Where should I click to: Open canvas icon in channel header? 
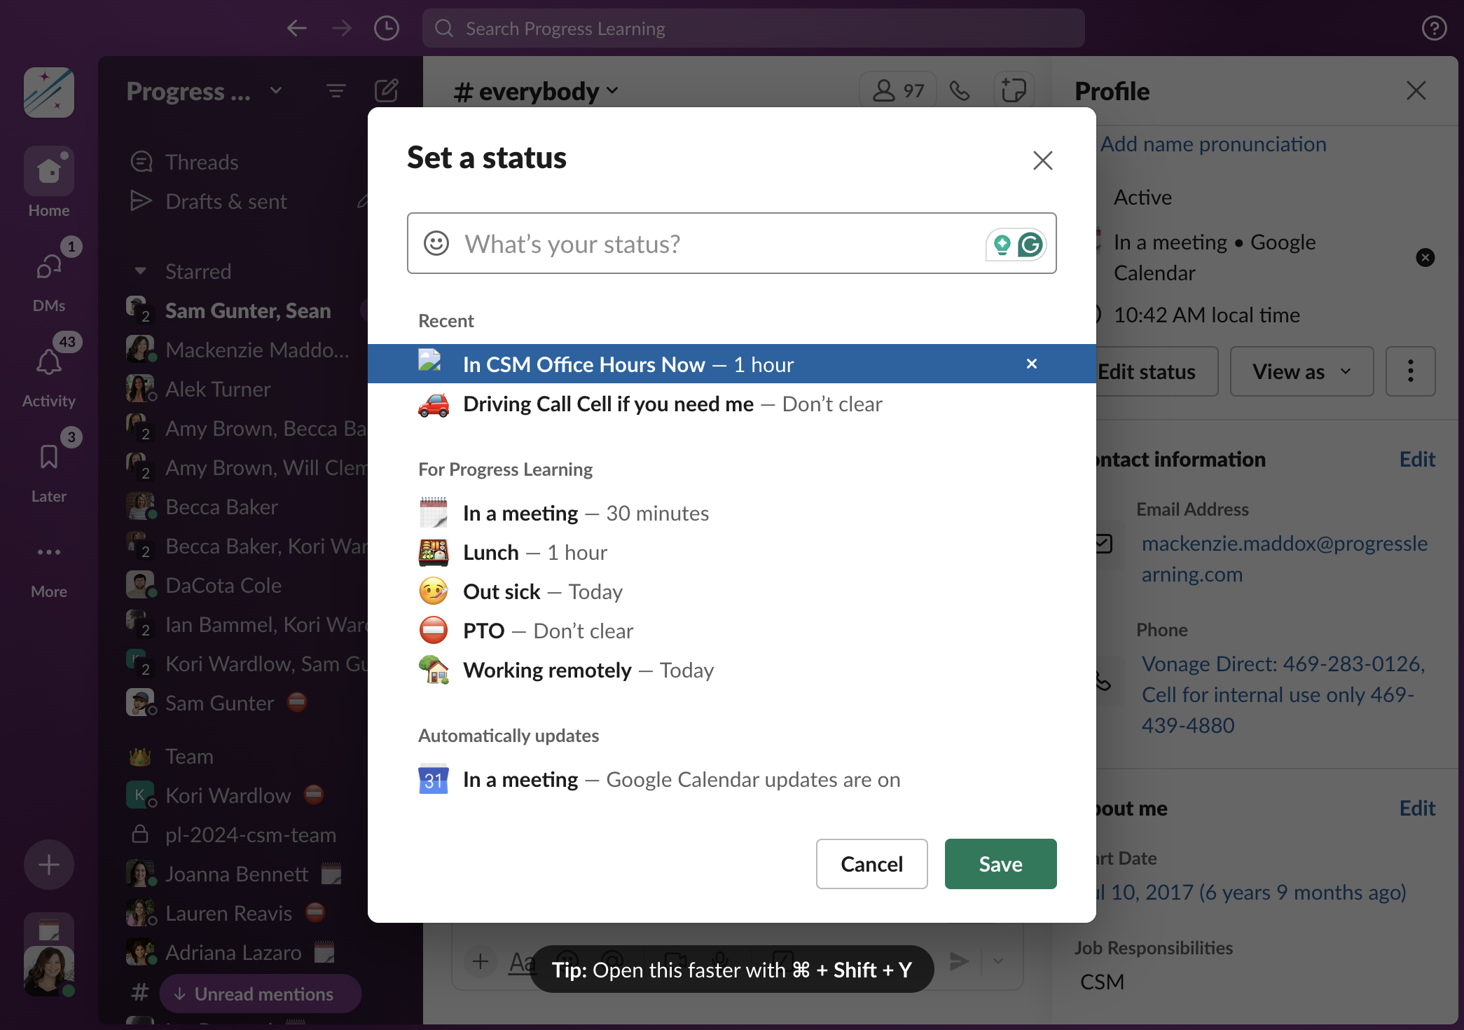tap(1013, 91)
